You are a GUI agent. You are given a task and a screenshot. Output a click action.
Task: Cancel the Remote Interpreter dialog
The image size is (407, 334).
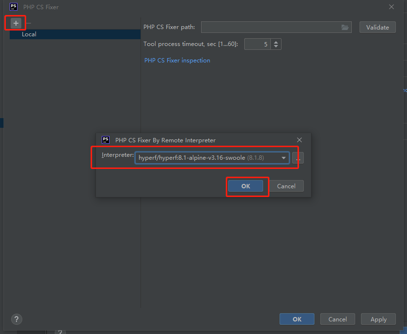pos(286,186)
